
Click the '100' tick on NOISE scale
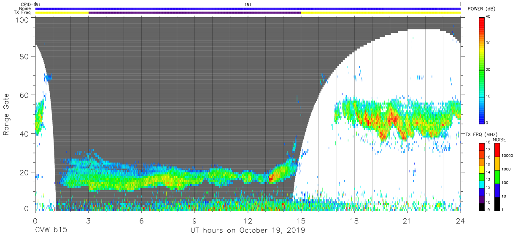[505, 183]
